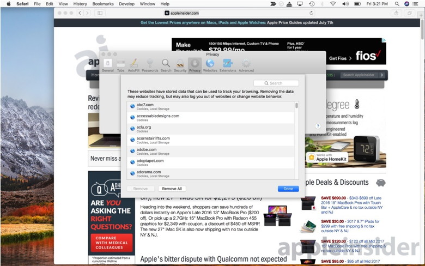The height and width of the screenshot is (266, 425).
Task: Open the Time Machine menu bar icon
Action: point(312,4)
